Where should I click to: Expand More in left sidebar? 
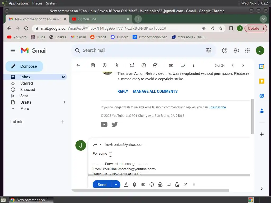[25, 109]
